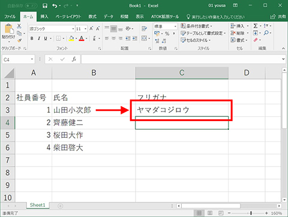Click the Fill down icon
288x217 pixels.
tap(256, 33)
